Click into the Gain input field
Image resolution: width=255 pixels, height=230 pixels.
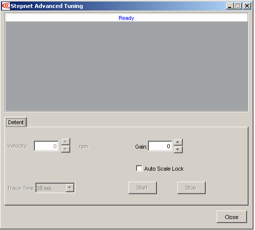tap(160, 146)
